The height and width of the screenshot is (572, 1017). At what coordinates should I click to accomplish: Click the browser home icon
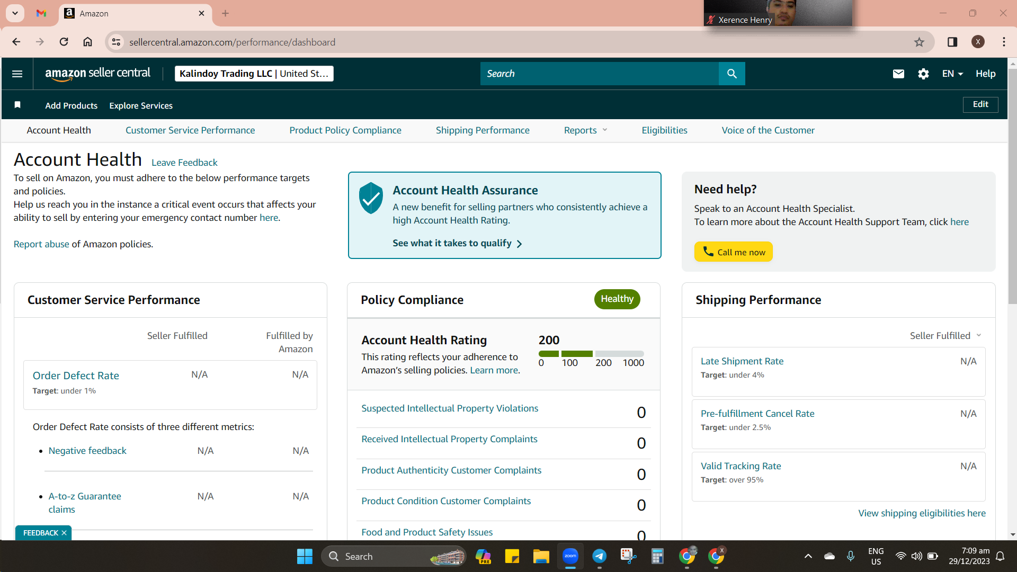point(87,42)
